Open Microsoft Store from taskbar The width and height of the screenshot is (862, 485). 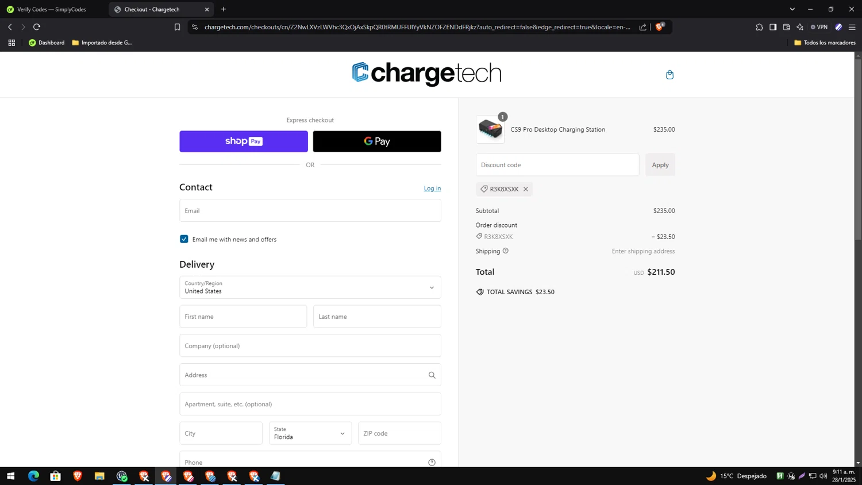point(55,476)
